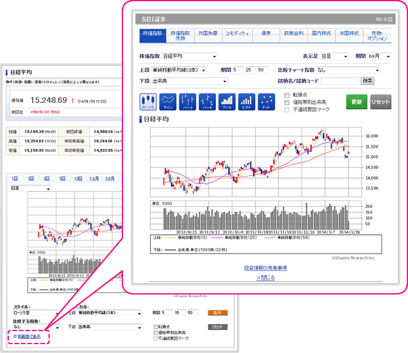Click the green 更新 update button
Screen dimensions: 408x353
pyautogui.click(x=357, y=102)
